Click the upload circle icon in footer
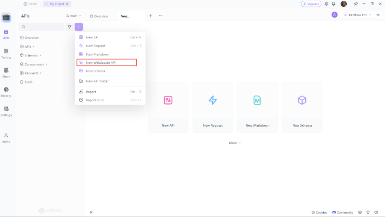385x217 pixels. click(x=360, y=212)
